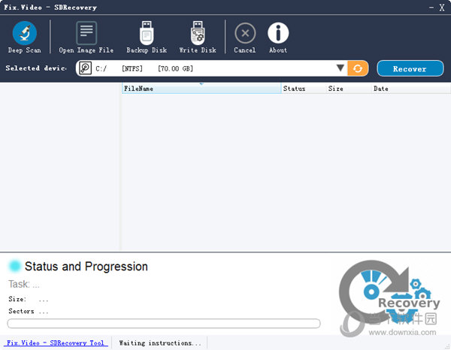Screen dimensions: 451x350
Task: Click the Waiting instructions status text
Action: [x=160, y=342]
